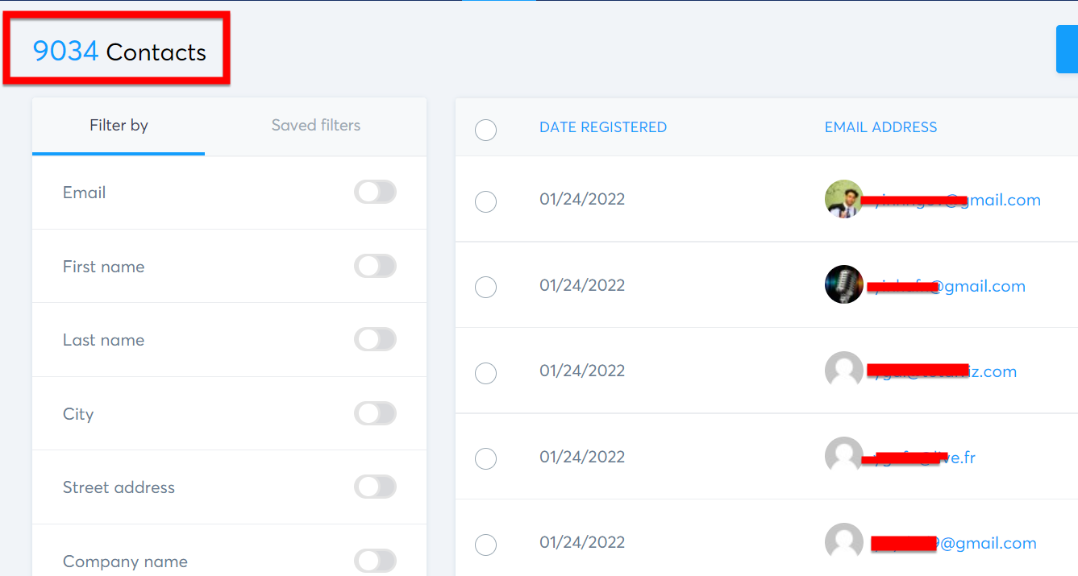1078x576 pixels.
Task: Click the microphone profile picture avatar
Action: tap(843, 284)
